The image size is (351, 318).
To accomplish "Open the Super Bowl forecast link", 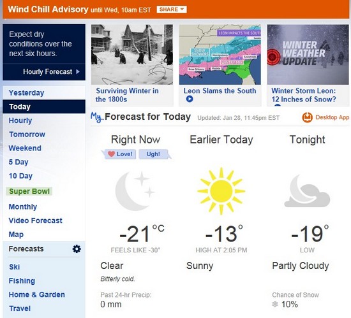I will 29,191.
